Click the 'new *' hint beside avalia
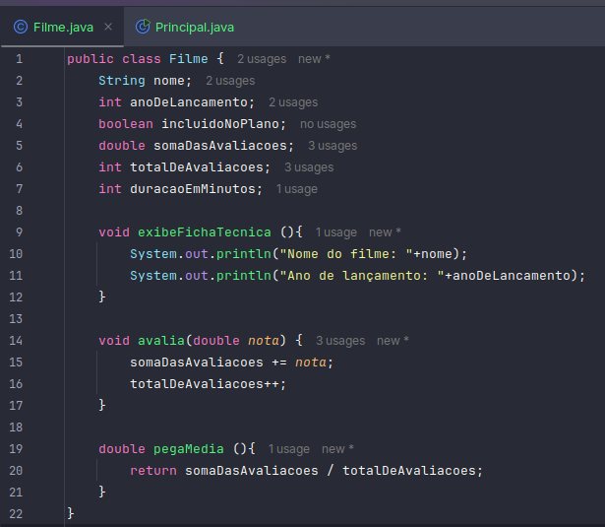 click(393, 341)
